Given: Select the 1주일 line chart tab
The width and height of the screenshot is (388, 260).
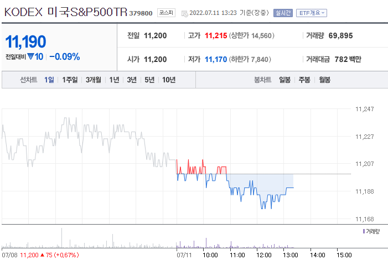Looking at the screenshot, I should click(70, 80).
